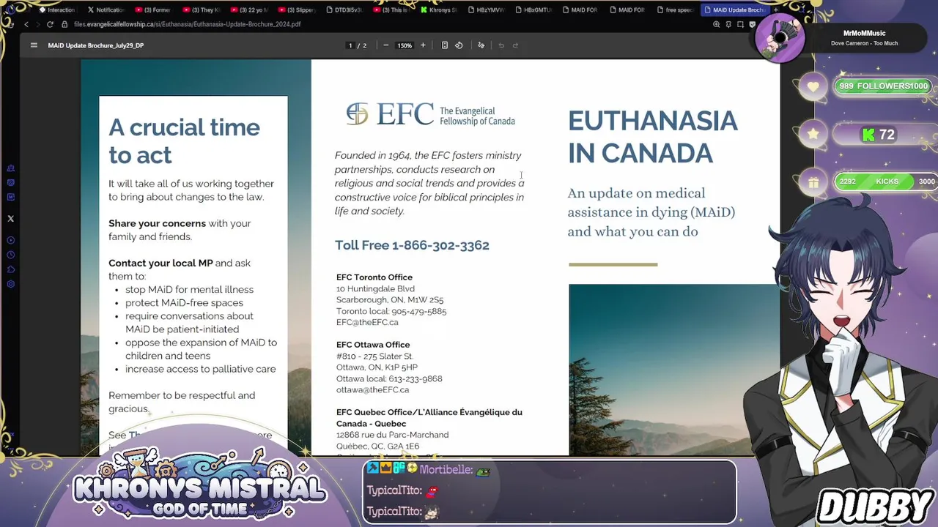Viewport: 938px width, 527px height.
Task: Click 'increase access to palliative care' bullet
Action: (x=200, y=369)
